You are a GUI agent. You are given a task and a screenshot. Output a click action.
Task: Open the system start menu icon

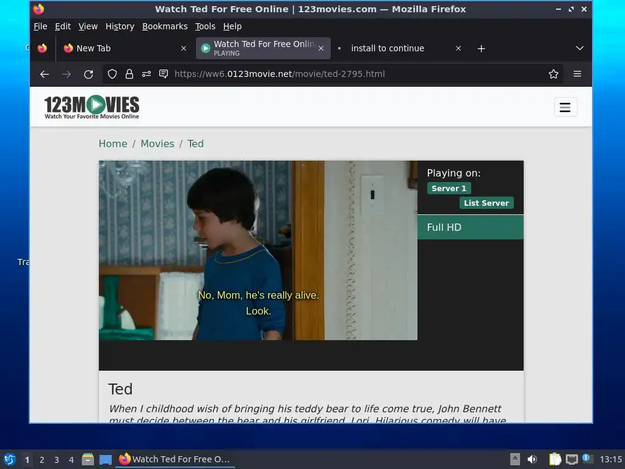click(10, 459)
